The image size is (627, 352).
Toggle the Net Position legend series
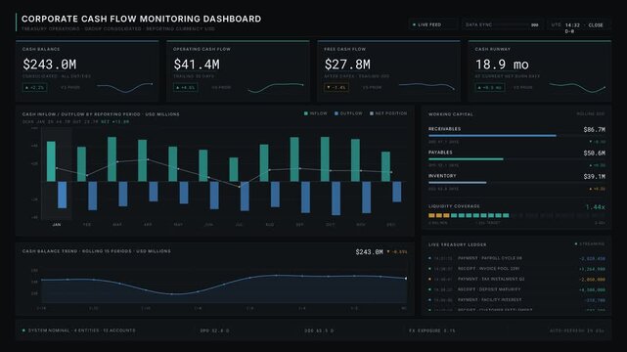pyautogui.click(x=388, y=113)
